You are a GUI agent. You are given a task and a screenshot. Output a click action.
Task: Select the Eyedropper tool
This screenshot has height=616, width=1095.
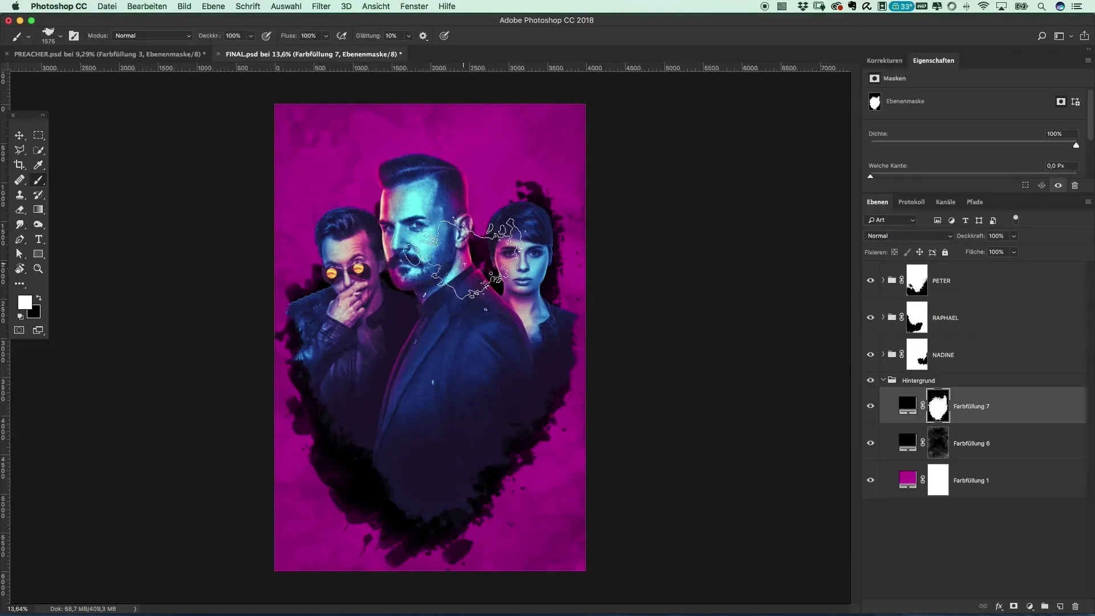pyautogui.click(x=38, y=165)
